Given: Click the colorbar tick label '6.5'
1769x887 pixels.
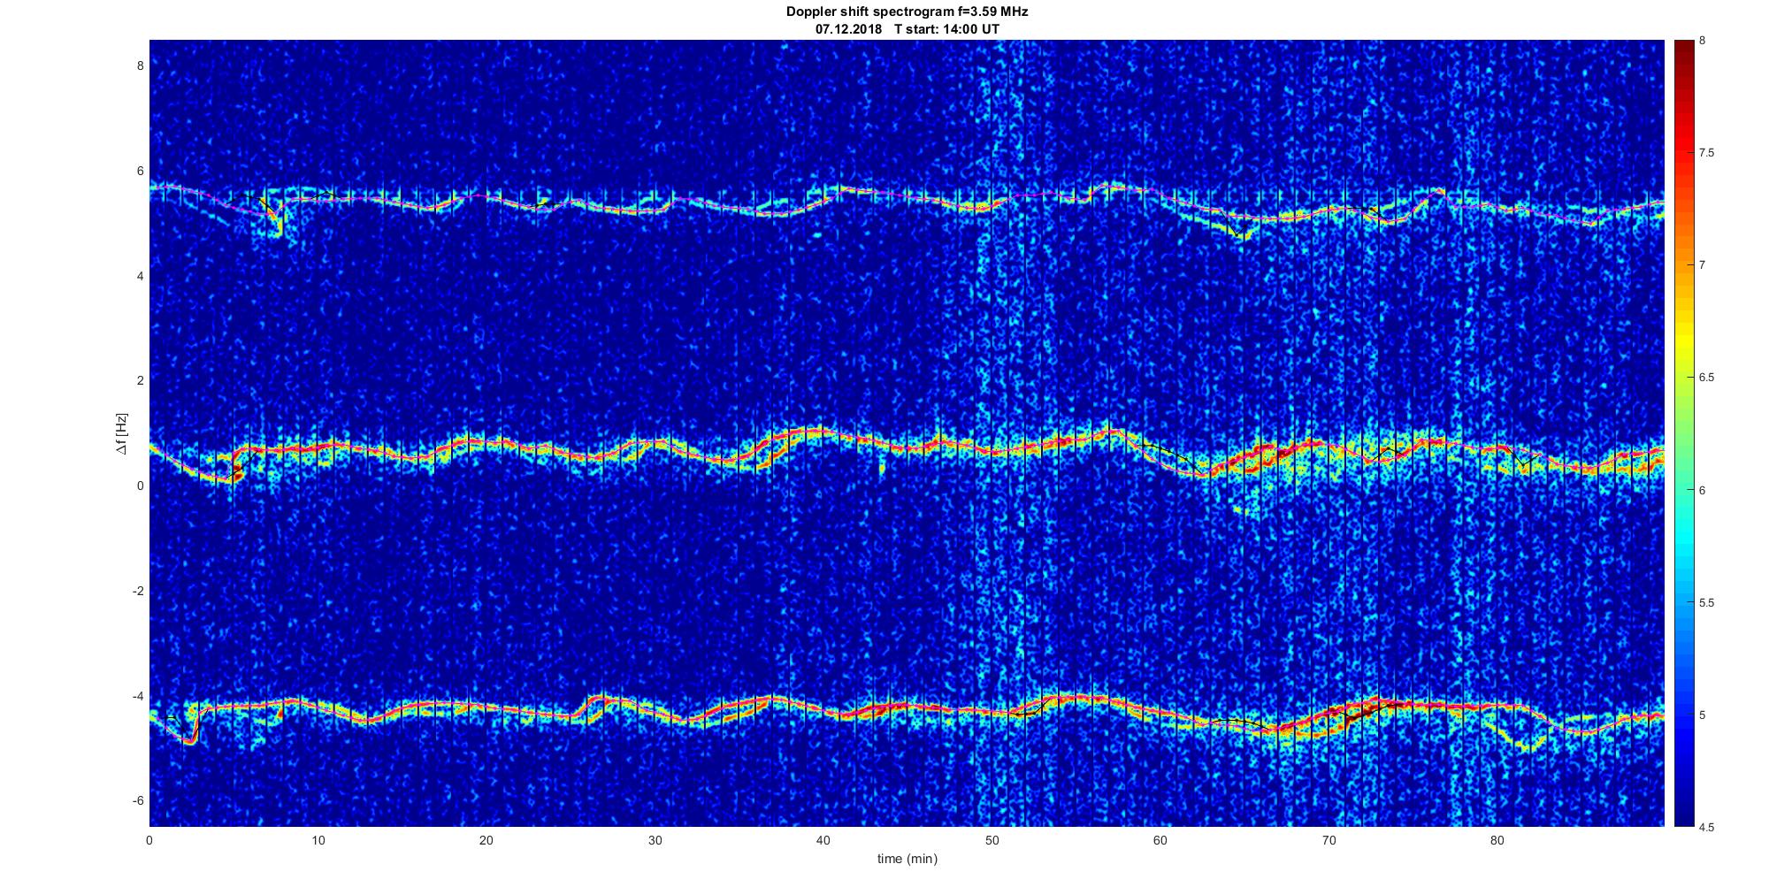Looking at the screenshot, I should 1707,378.
